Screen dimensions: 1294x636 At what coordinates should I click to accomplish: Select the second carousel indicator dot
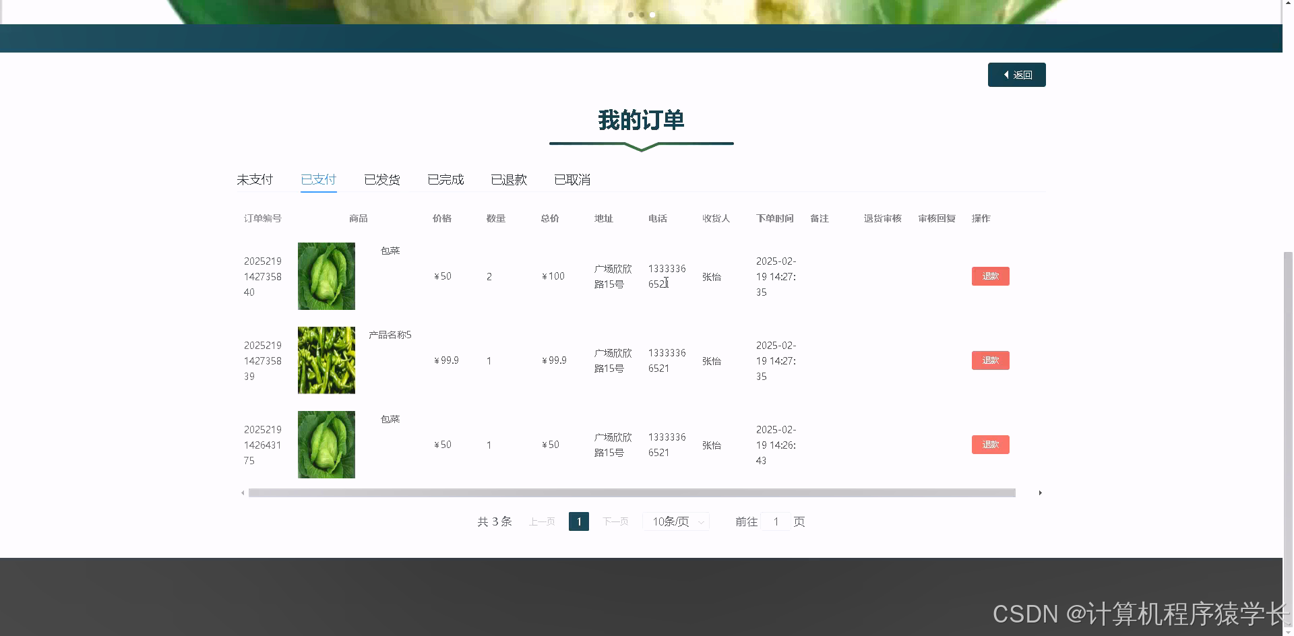[x=641, y=14]
